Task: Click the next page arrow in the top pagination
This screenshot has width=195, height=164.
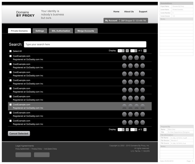Action: pyautogui.click(x=145, y=51)
